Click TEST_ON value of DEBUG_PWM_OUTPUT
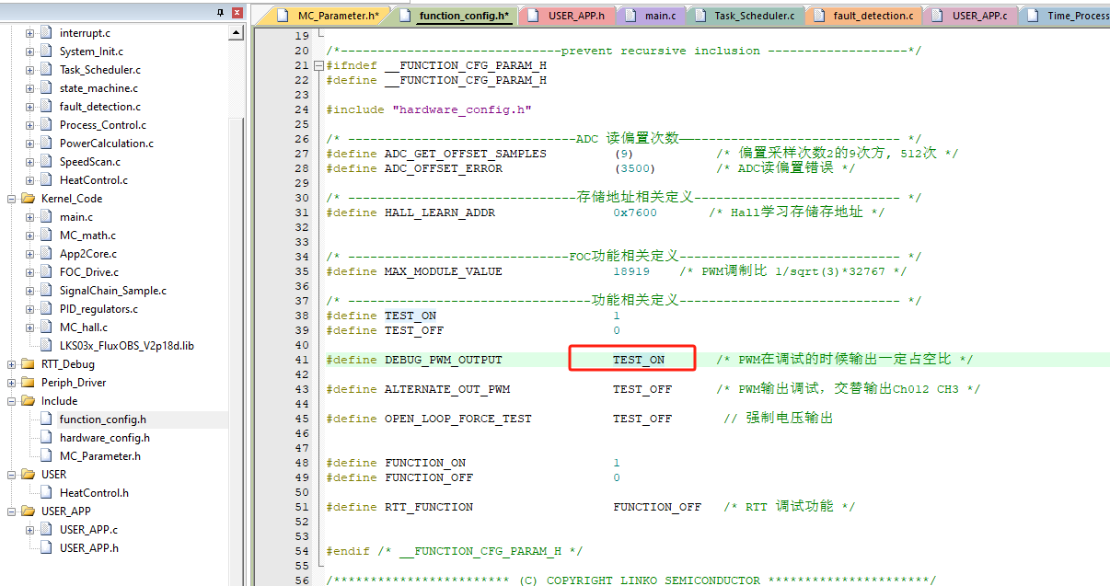The height and width of the screenshot is (586, 1110). [x=638, y=360]
